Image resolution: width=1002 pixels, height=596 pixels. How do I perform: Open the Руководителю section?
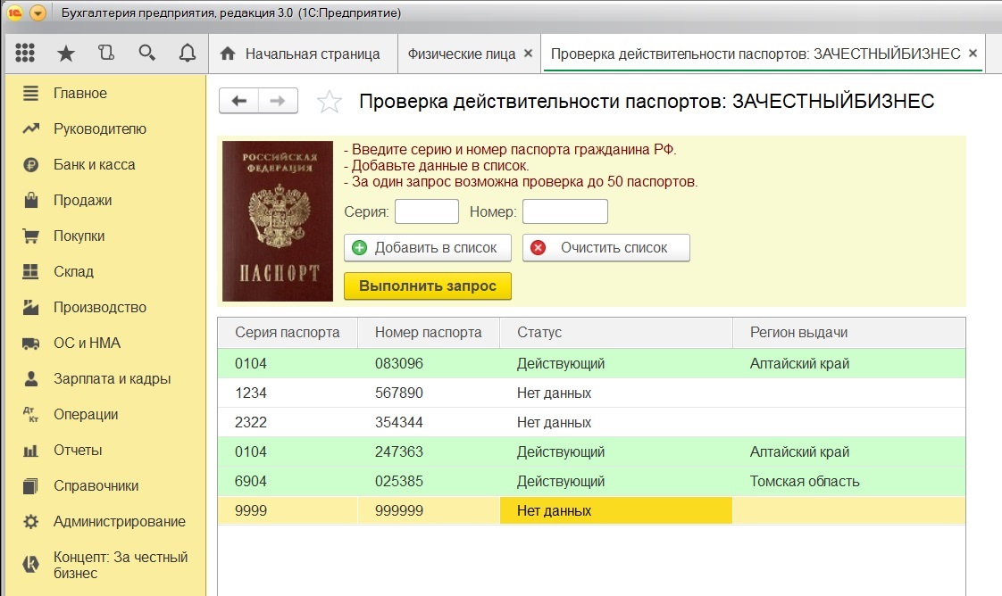[105, 128]
